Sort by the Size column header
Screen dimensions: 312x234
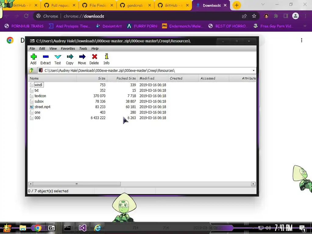92,78
